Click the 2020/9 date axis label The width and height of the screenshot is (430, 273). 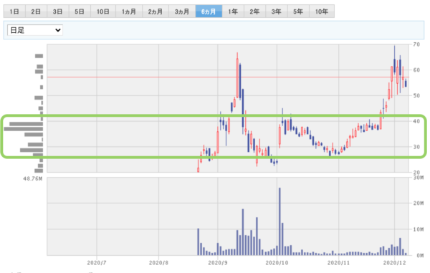pyautogui.click(x=218, y=263)
